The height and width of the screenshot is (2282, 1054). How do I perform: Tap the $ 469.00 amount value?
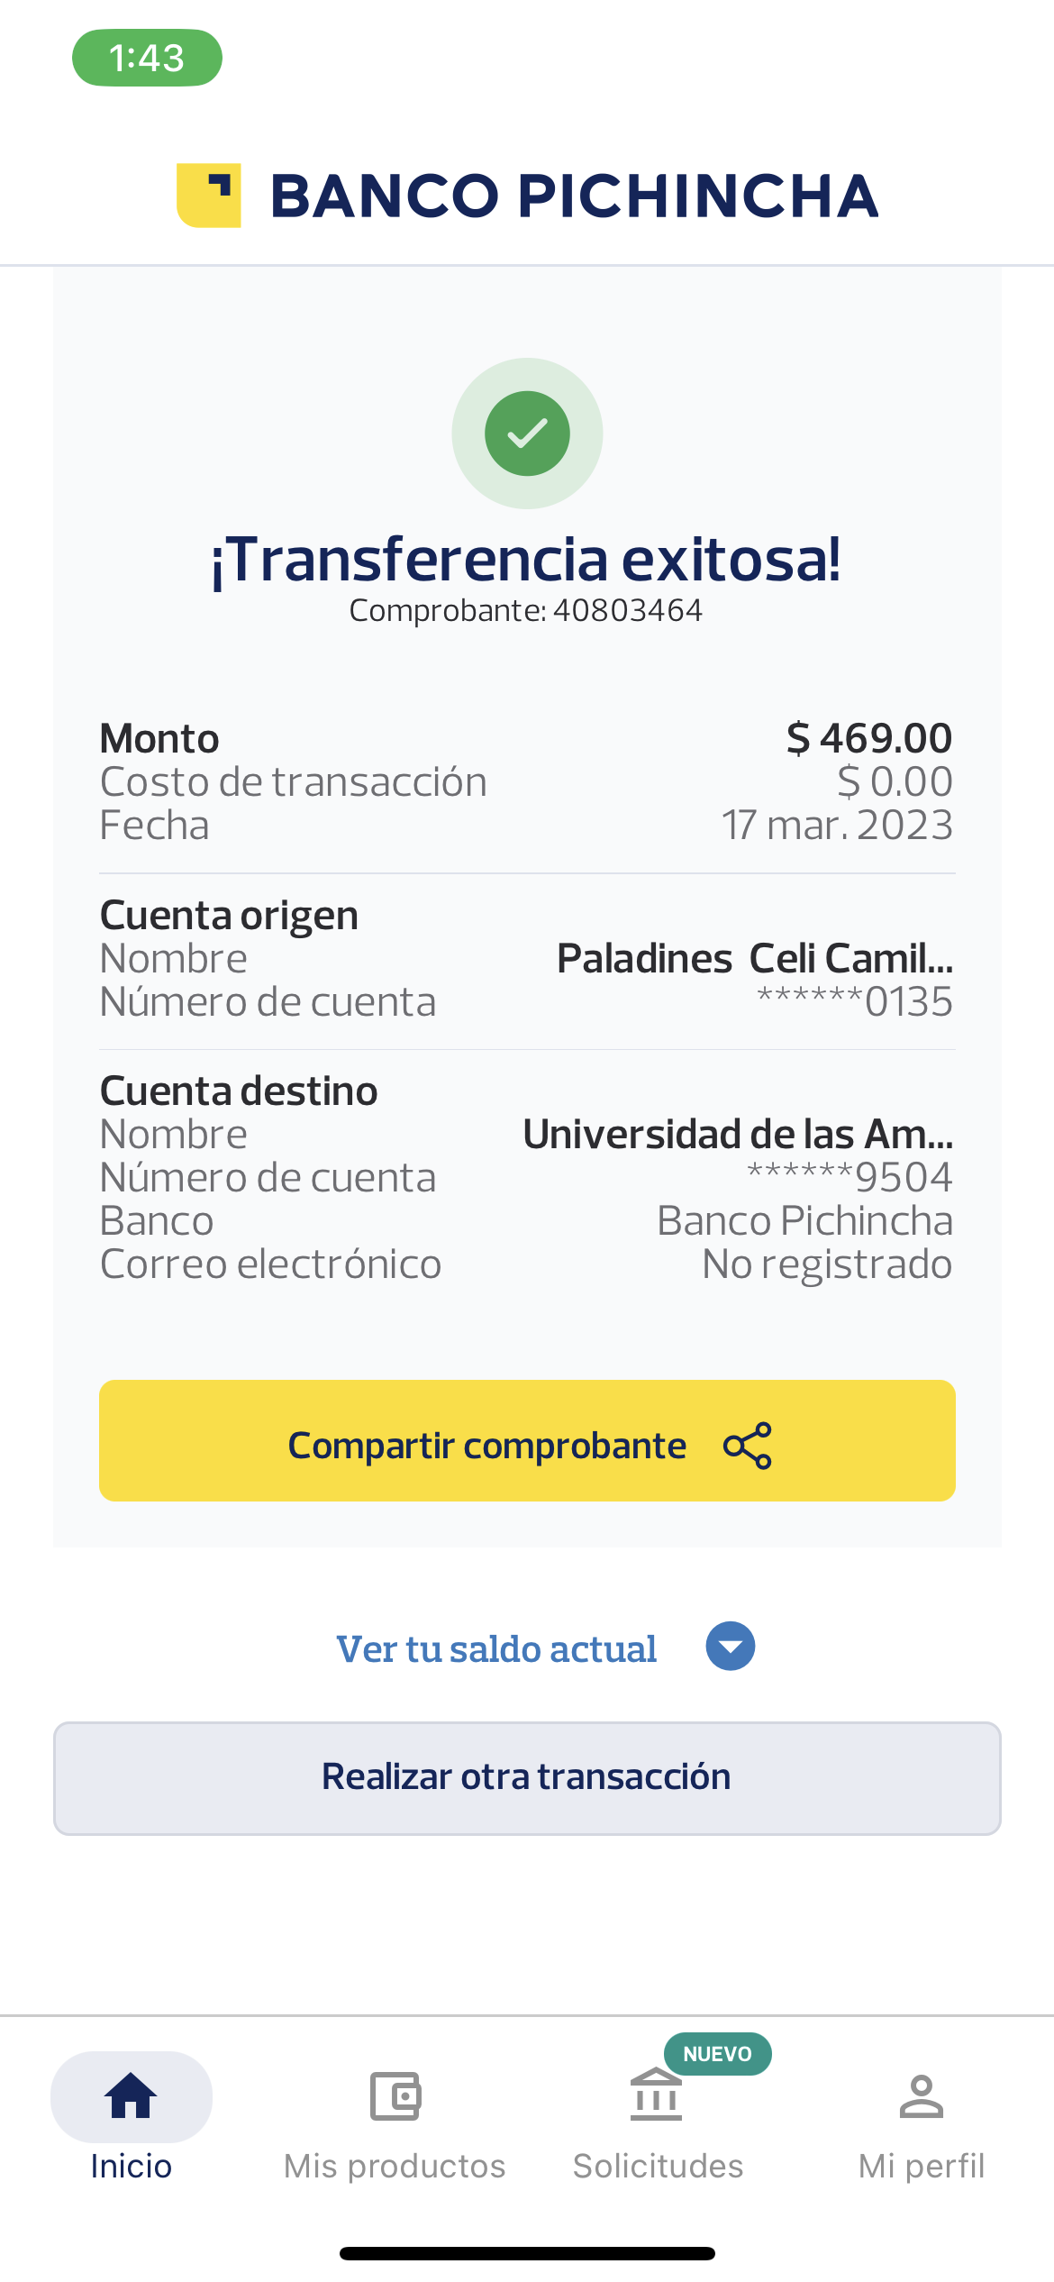pos(869,738)
